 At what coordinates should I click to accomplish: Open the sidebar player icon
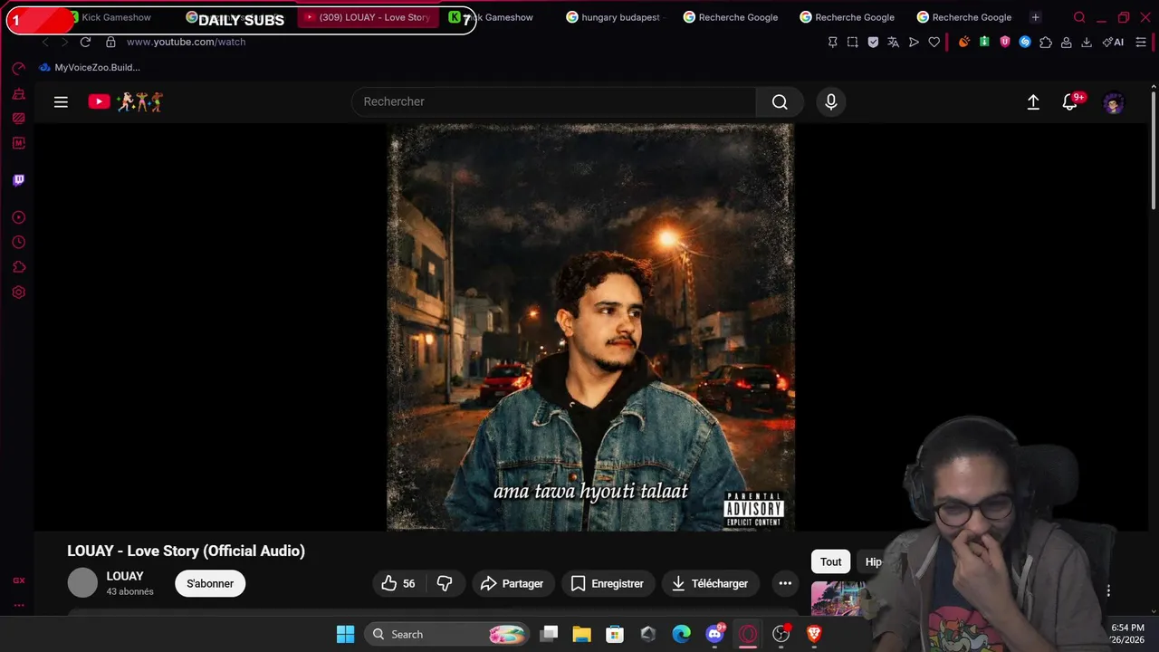pos(18,217)
